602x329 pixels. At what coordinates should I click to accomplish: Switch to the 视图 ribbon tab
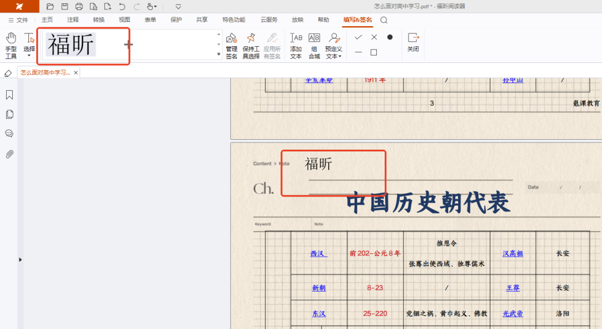click(x=124, y=19)
